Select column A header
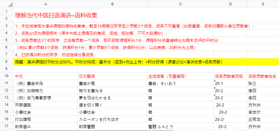The width and height of the screenshot is (279, 131). pyautogui.click(x=46, y=4)
